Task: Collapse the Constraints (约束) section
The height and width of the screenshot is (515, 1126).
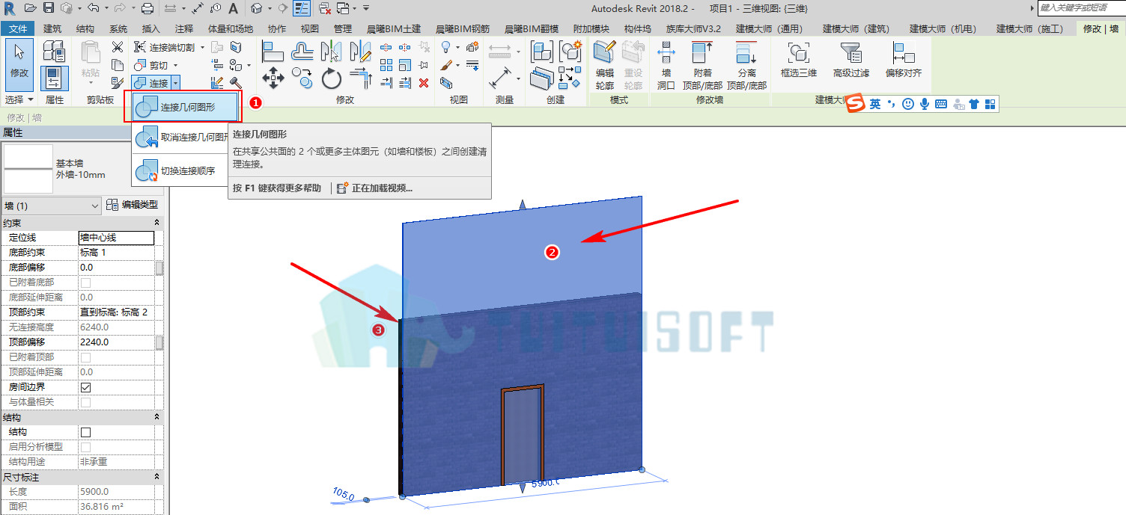Action: point(156,223)
